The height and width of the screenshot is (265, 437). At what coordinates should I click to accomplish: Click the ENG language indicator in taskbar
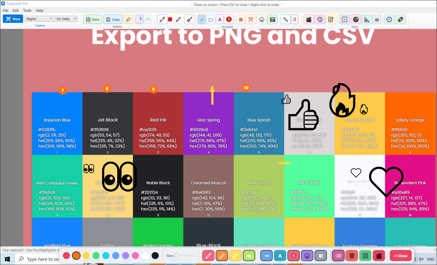click(431, 259)
